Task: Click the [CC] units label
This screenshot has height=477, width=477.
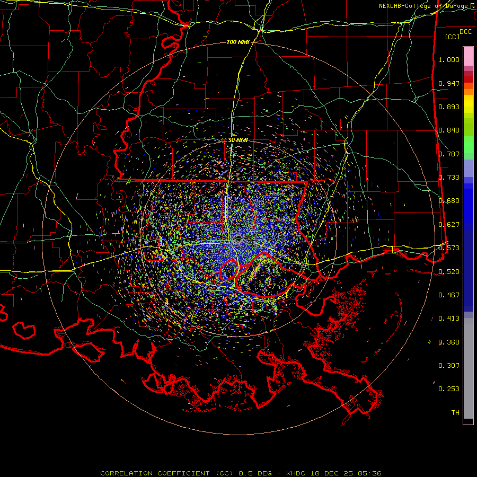Action: [452, 37]
